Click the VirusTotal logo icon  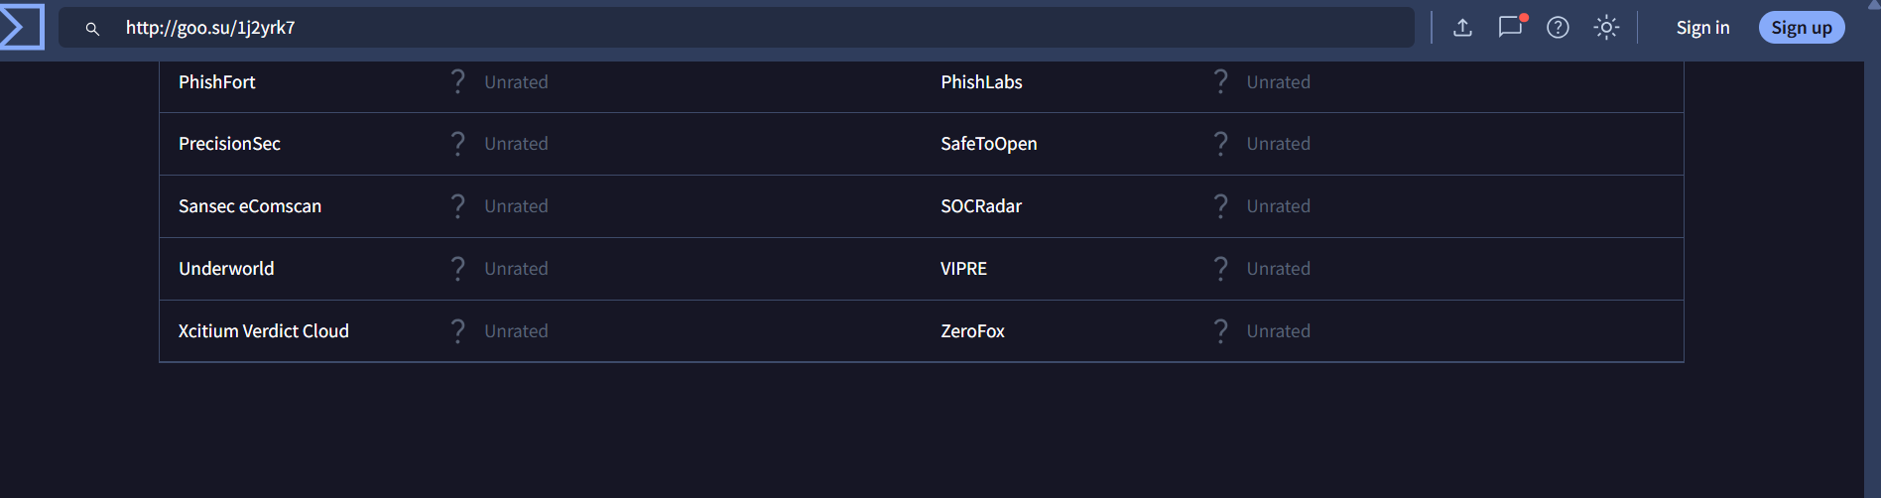tap(22, 27)
